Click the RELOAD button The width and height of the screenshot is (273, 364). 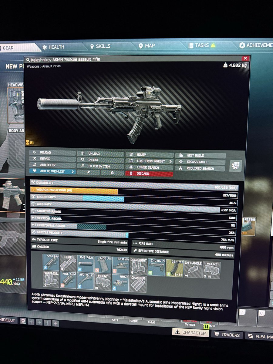click(52, 152)
